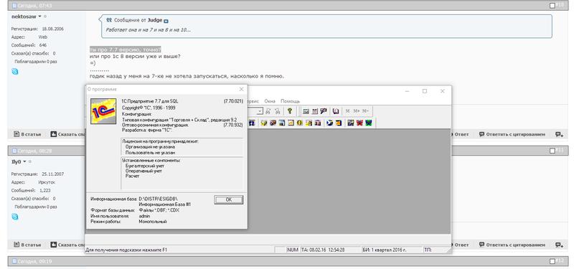The image size is (574, 269).
Task: Click post icon beside Сегодня, 07:43
Action: [14, 6]
